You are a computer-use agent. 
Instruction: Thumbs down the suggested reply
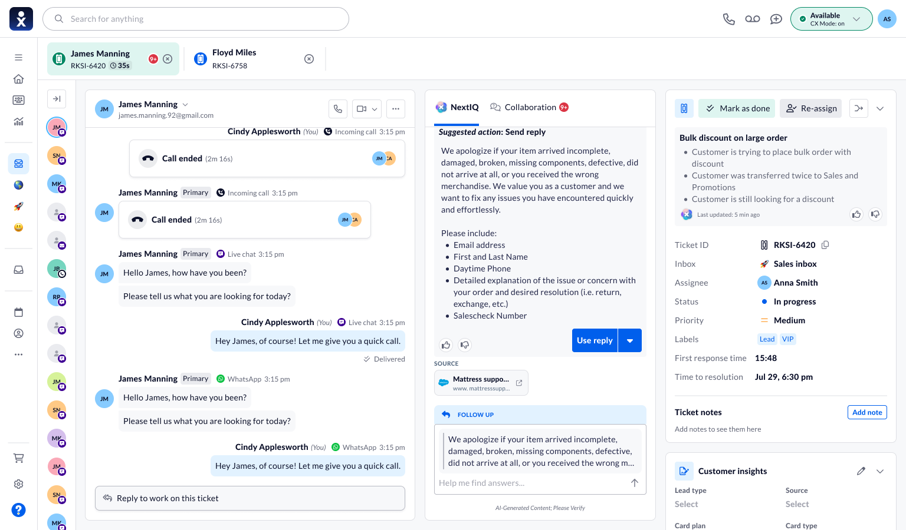click(x=465, y=345)
